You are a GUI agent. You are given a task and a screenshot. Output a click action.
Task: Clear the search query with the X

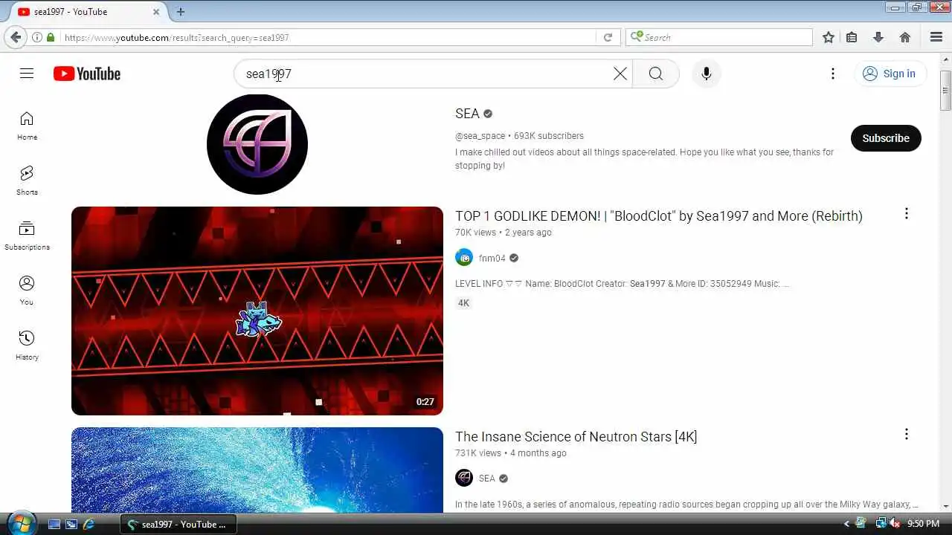coord(620,74)
